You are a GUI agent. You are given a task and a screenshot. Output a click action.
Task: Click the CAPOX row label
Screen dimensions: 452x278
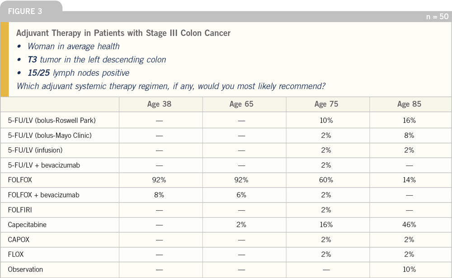click(19, 240)
